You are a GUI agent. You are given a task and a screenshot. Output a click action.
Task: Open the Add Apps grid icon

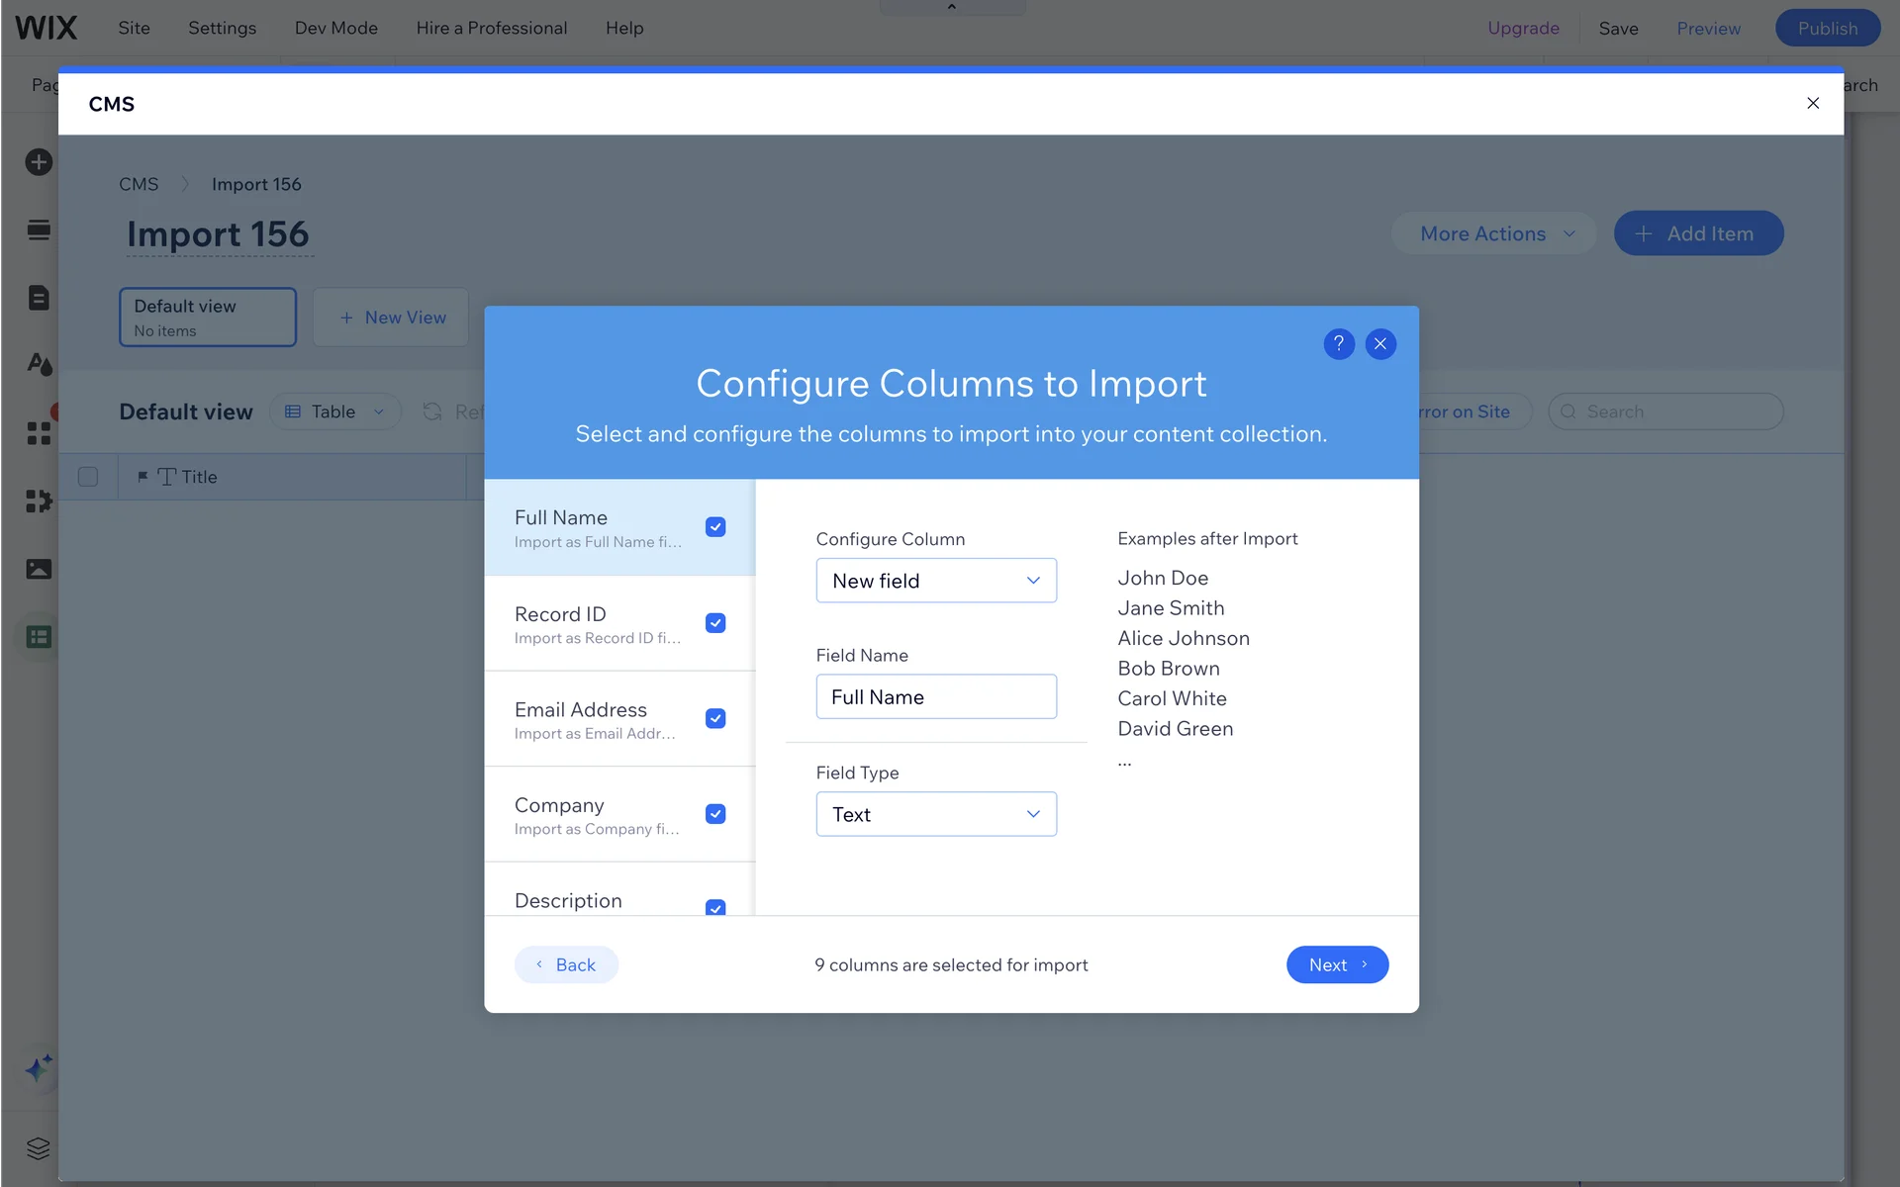click(x=39, y=433)
